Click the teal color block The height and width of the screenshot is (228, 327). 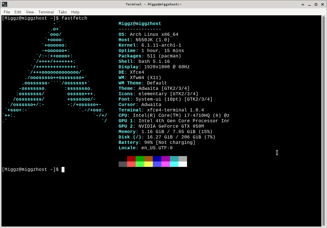(x=174, y=159)
